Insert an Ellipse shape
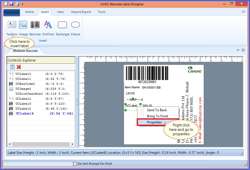Viewport: 250px width, 170px height. tap(75, 28)
